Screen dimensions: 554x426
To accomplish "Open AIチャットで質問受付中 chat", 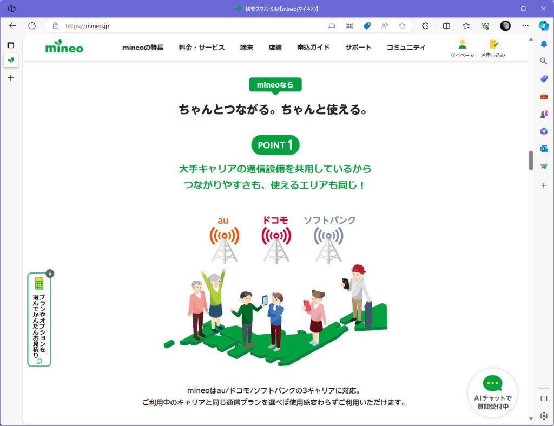I will pos(492,393).
